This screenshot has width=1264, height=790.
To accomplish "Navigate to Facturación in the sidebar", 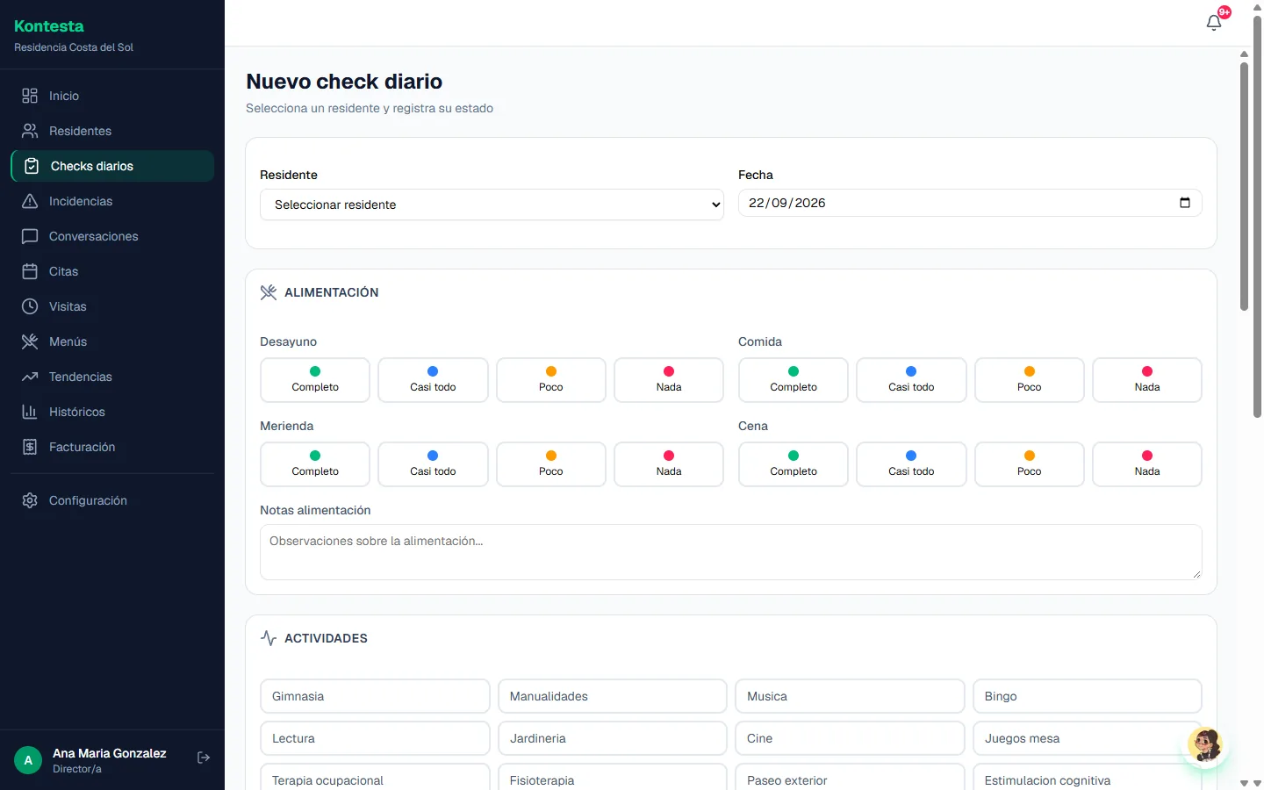I will 112,447.
